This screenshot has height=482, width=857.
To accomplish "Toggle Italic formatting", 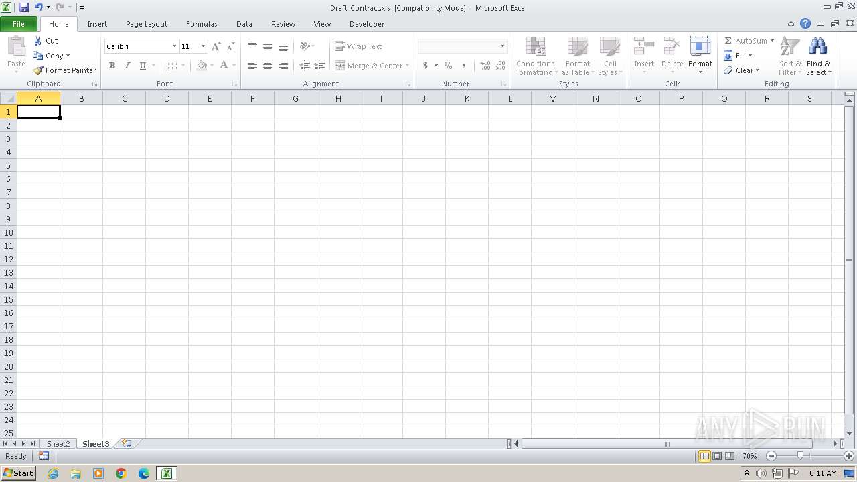I will click(x=127, y=66).
